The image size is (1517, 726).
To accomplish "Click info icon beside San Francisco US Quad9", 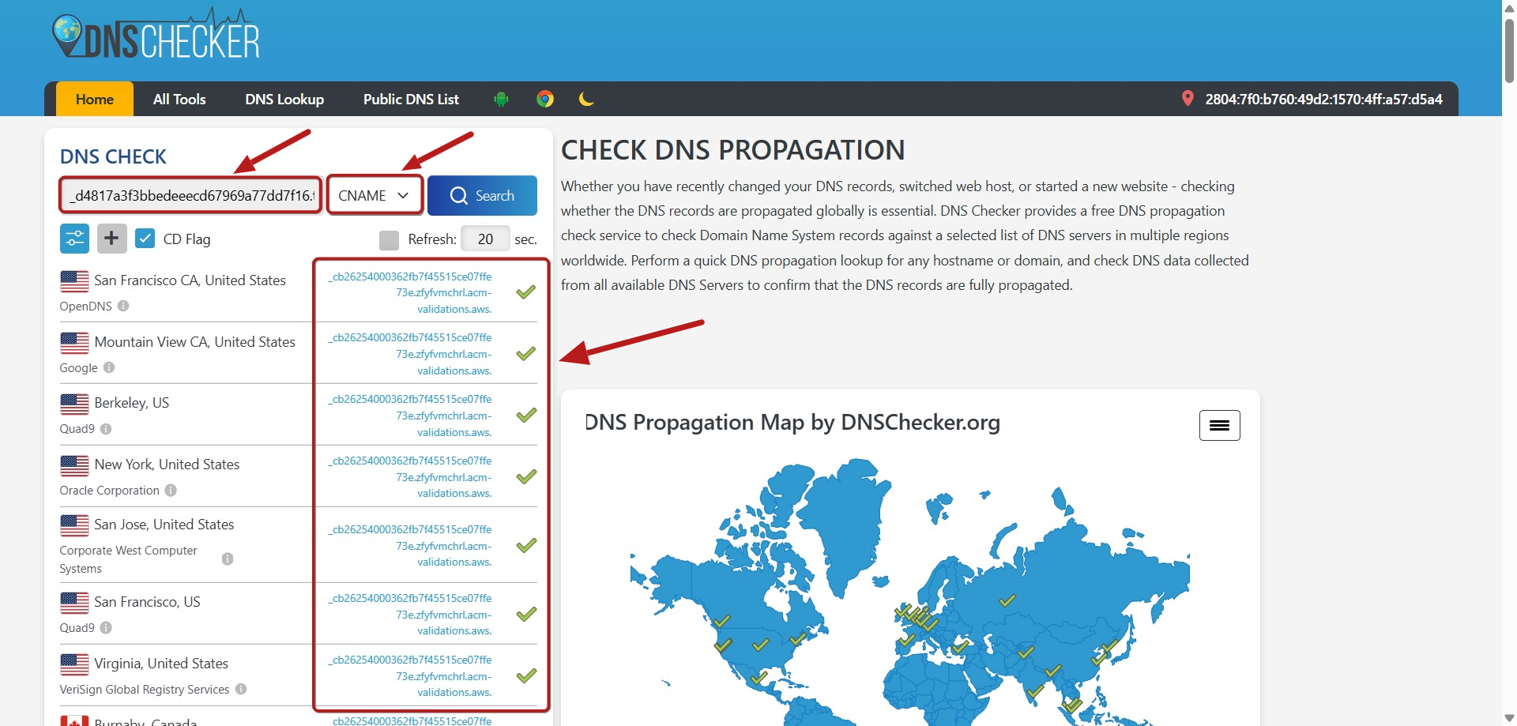I will [106, 628].
